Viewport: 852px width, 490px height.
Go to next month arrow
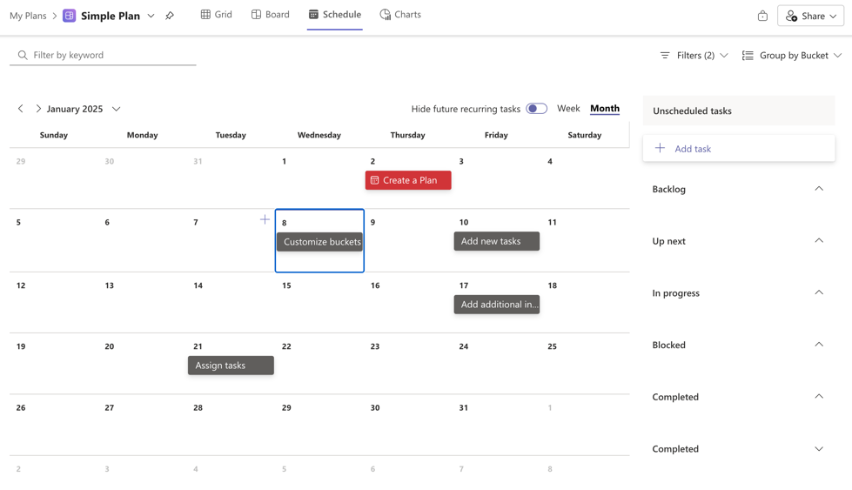coord(38,109)
